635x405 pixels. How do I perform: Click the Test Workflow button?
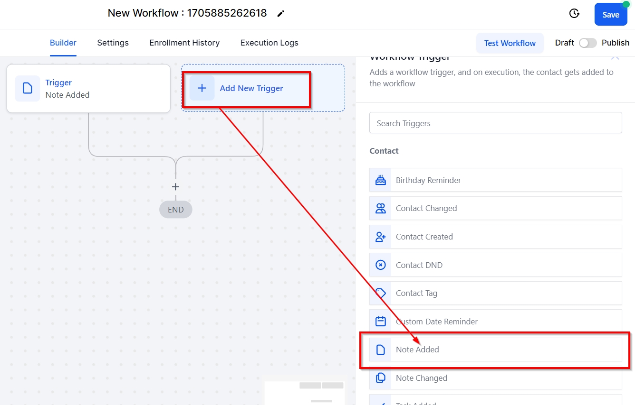[510, 43]
